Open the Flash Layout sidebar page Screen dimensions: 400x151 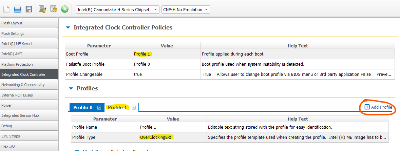tap(29, 23)
